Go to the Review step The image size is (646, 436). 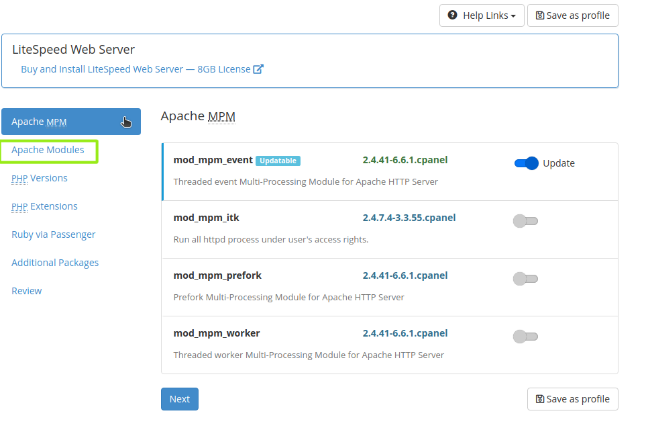pos(27,291)
